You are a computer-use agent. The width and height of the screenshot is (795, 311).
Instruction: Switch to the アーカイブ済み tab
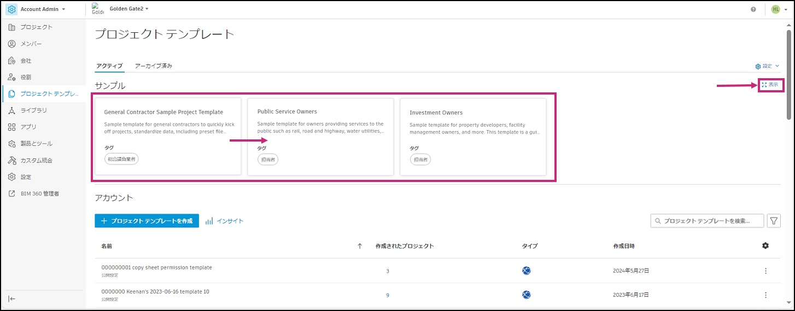tap(154, 66)
